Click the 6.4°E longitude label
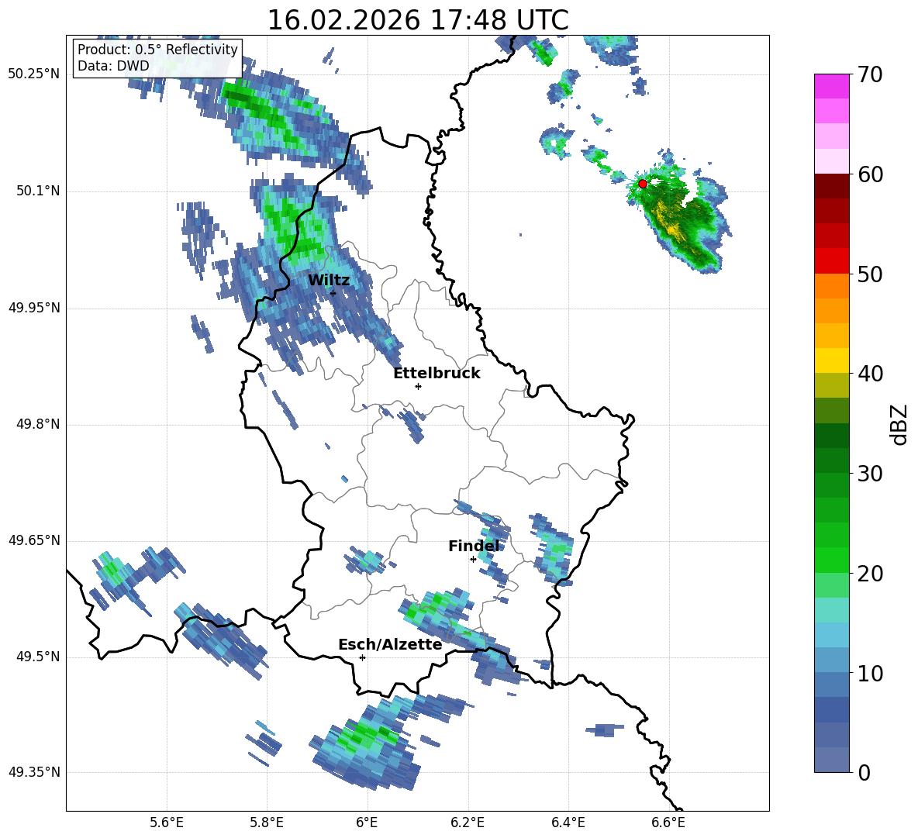 tap(568, 822)
